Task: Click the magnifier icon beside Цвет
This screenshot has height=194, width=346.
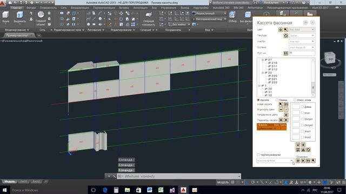Action: coord(286,30)
